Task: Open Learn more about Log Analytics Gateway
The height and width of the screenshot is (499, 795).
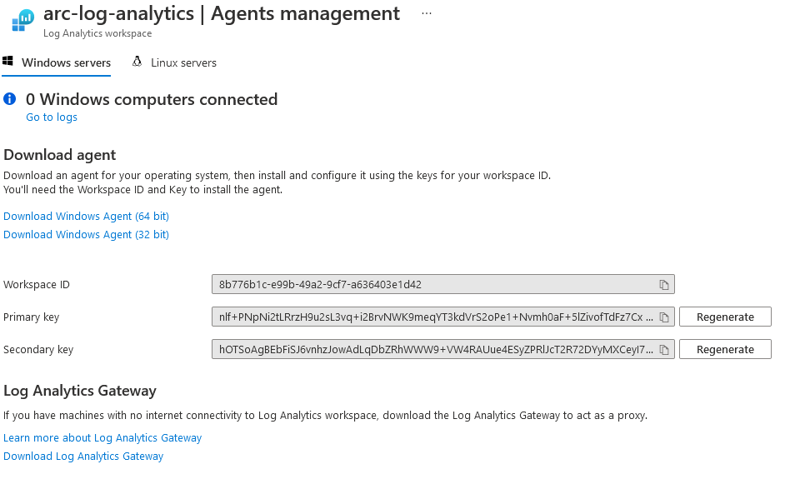Action: pyautogui.click(x=102, y=437)
